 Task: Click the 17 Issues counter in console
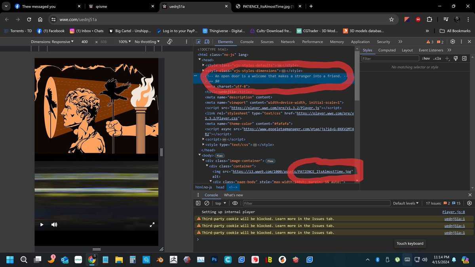point(443,203)
